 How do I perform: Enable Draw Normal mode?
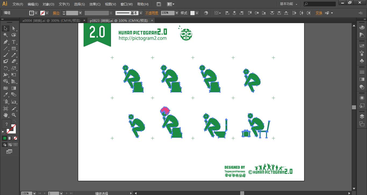tap(5, 145)
